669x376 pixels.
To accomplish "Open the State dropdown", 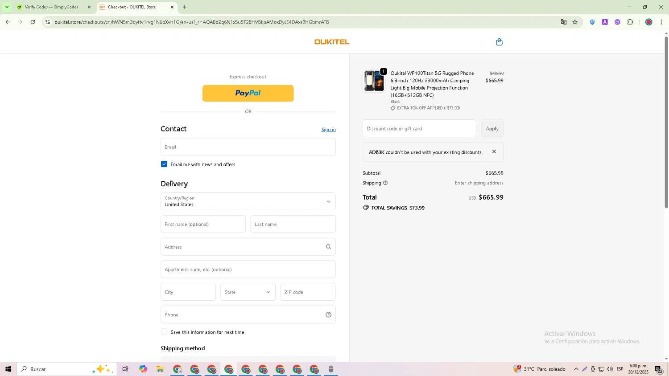I will 248,292.
